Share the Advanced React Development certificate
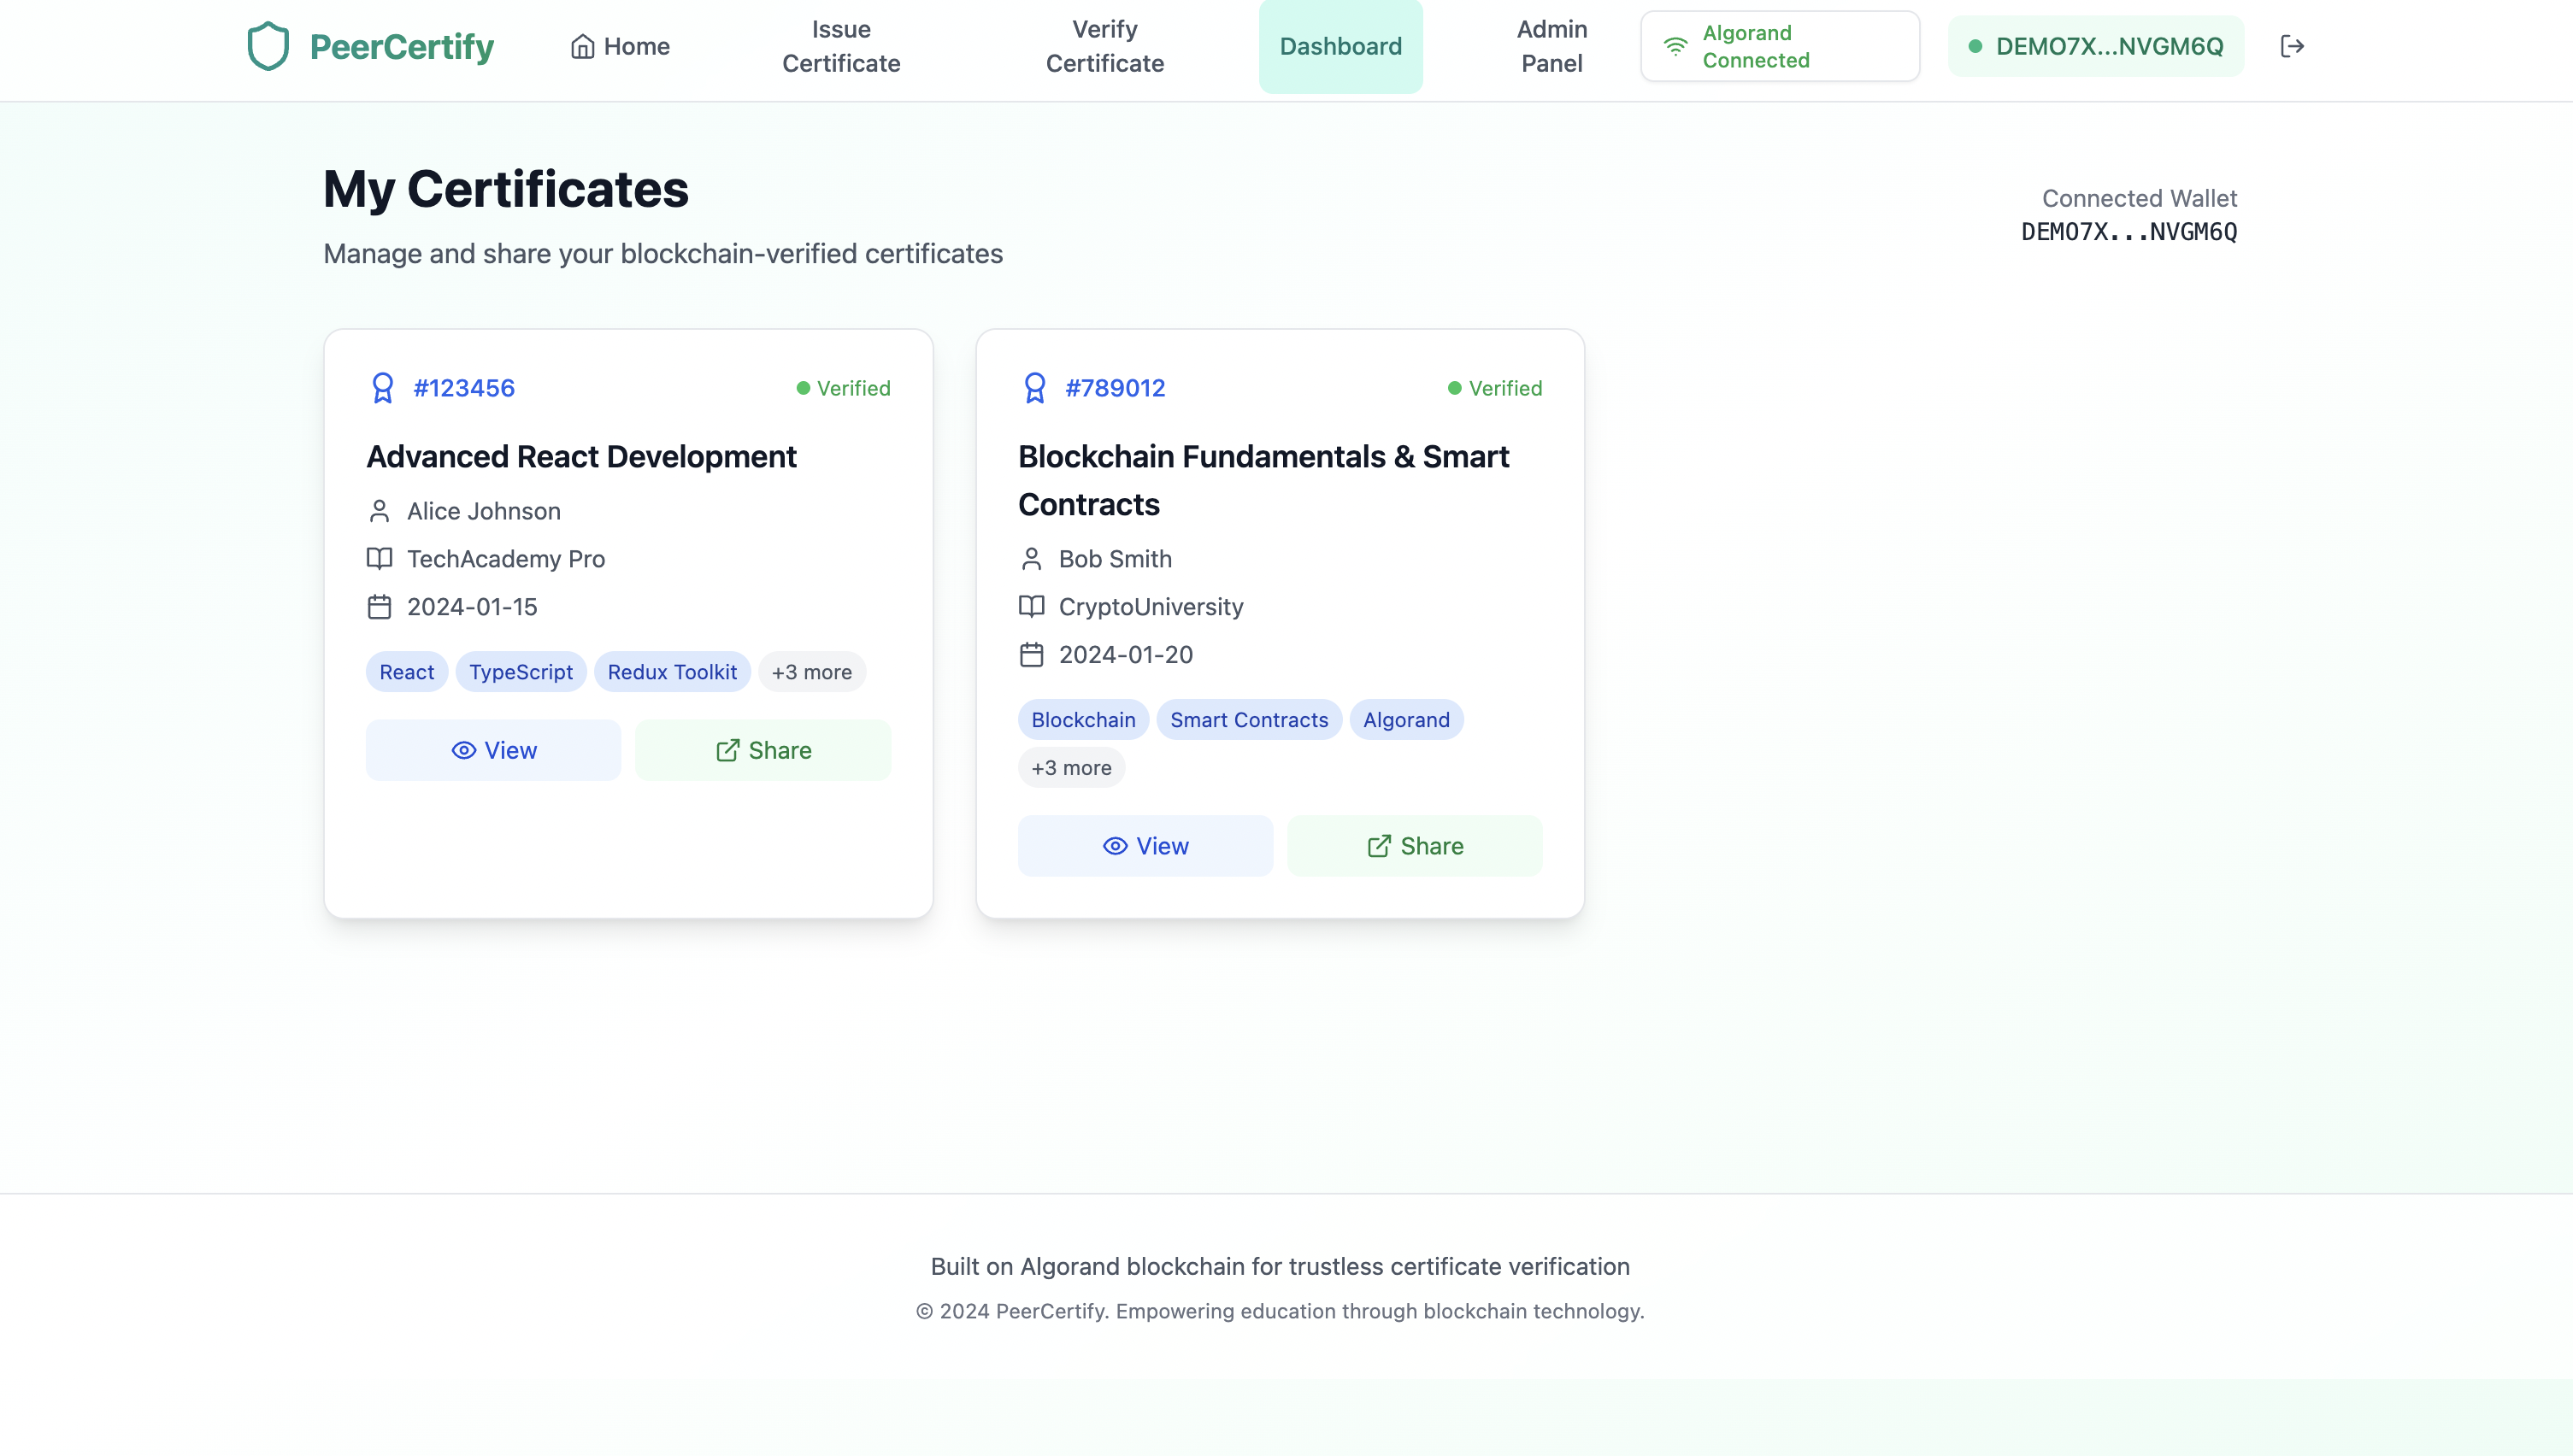2573x1456 pixels. 763,750
